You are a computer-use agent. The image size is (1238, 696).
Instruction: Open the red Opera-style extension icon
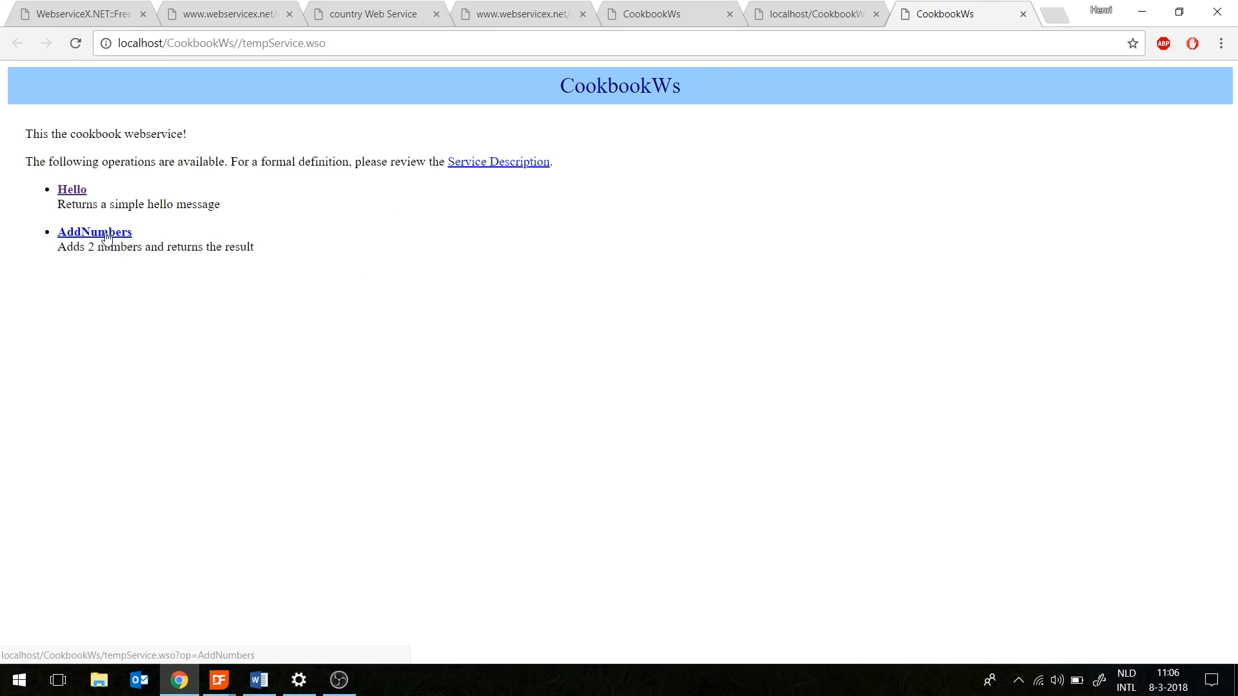pyautogui.click(x=1192, y=43)
